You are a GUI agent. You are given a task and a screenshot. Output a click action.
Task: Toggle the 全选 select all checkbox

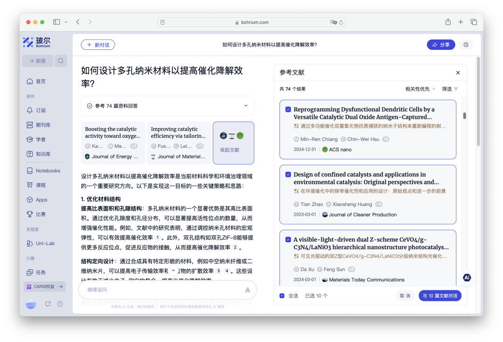[282, 296]
